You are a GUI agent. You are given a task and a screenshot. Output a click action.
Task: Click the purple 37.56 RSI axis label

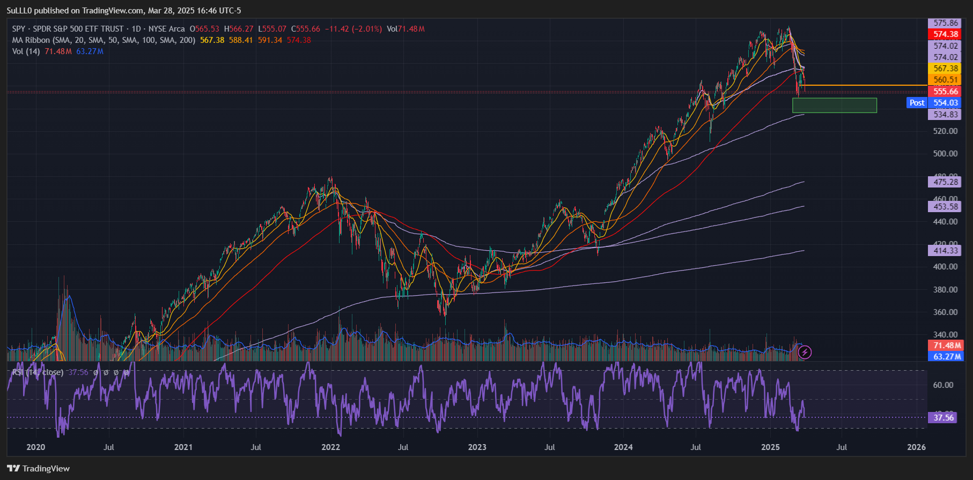[x=943, y=417]
